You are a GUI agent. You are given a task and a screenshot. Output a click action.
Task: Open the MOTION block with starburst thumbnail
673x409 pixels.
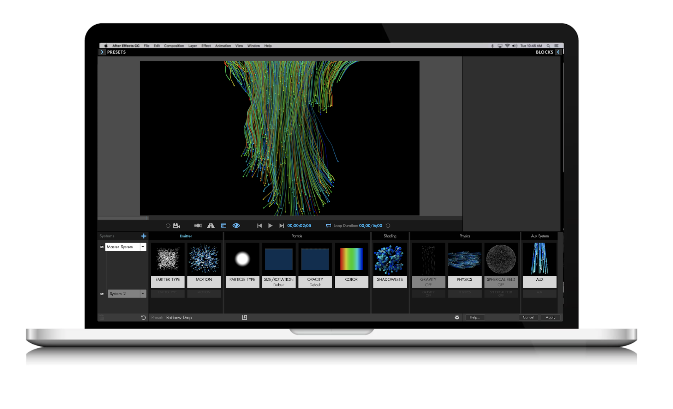pos(204,265)
